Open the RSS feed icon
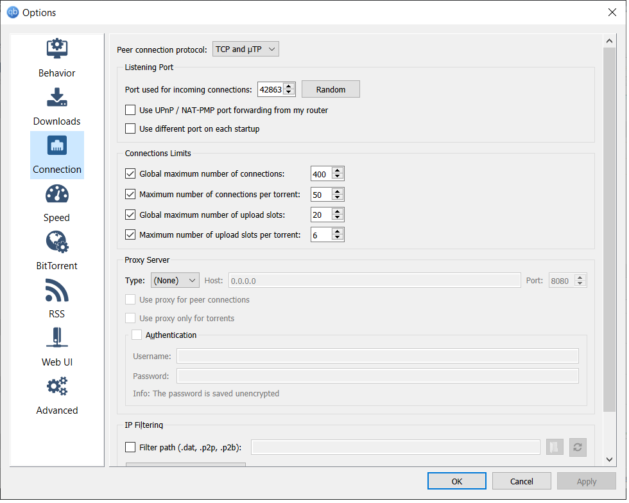Screen dimensions: 629x503 click(x=57, y=290)
